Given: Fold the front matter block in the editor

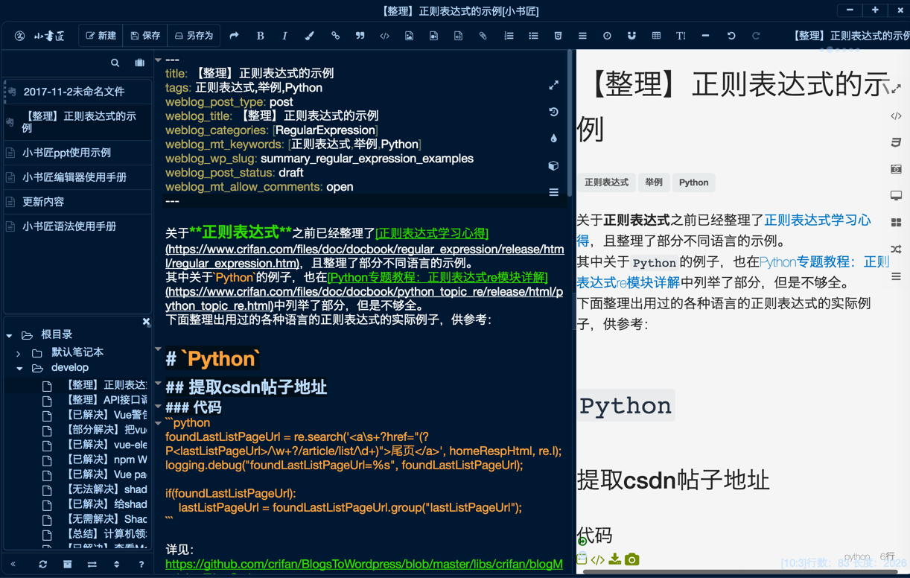Looking at the screenshot, I should (158, 60).
